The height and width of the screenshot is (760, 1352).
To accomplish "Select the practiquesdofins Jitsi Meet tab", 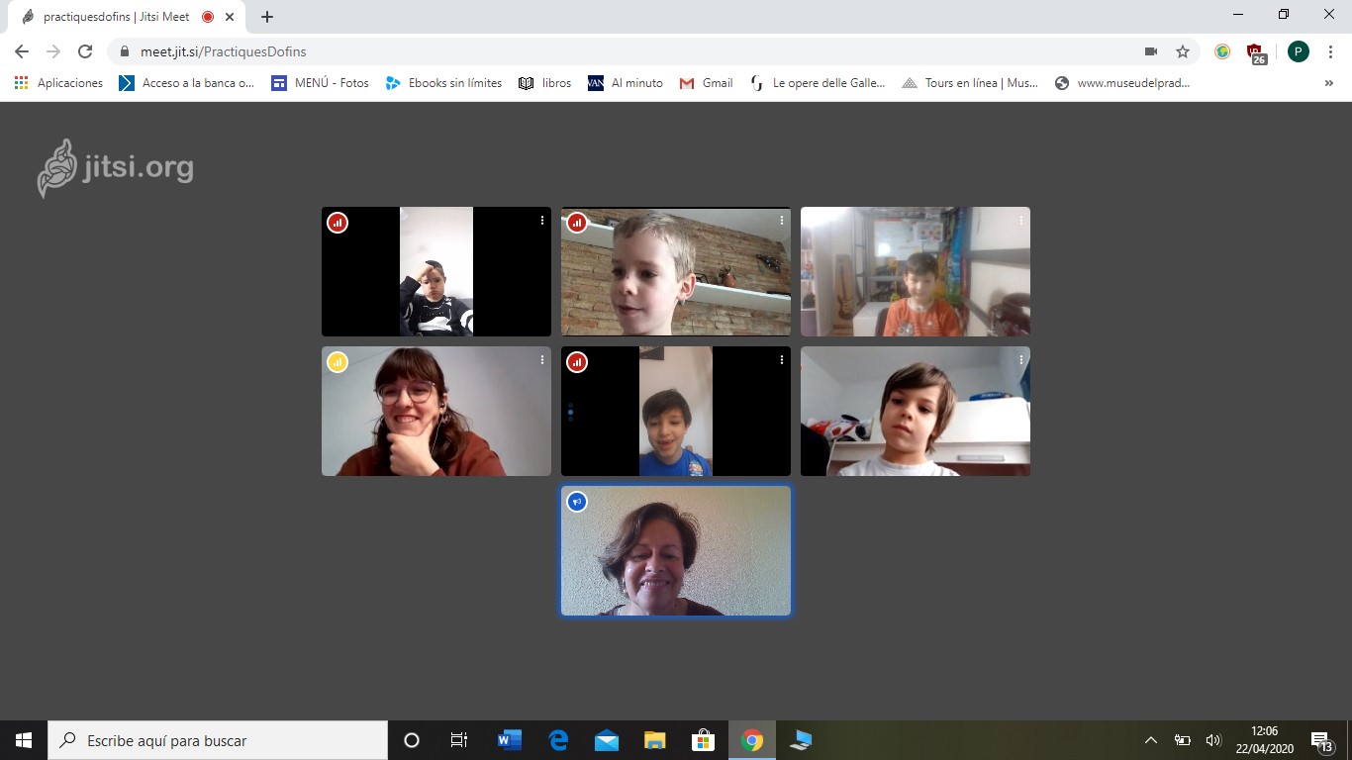I will tap(116, 17).
